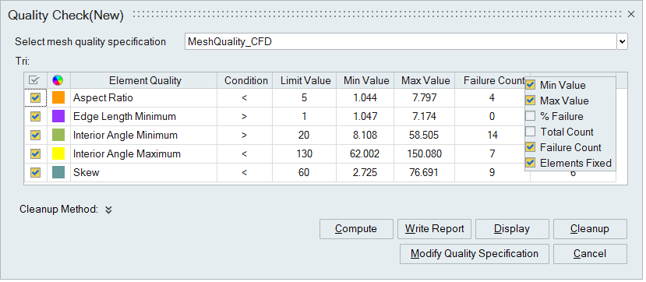
Task: Close the Quality Check dialog
Action: pos(630,14)
